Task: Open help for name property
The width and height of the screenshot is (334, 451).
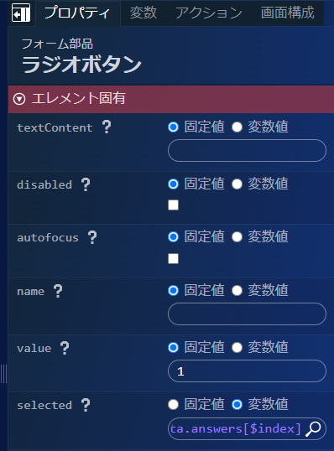Action: click(x=58, y=291)
